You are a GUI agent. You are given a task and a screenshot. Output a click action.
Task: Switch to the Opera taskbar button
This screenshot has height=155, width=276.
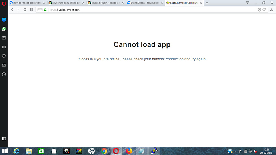click(116, 151)
